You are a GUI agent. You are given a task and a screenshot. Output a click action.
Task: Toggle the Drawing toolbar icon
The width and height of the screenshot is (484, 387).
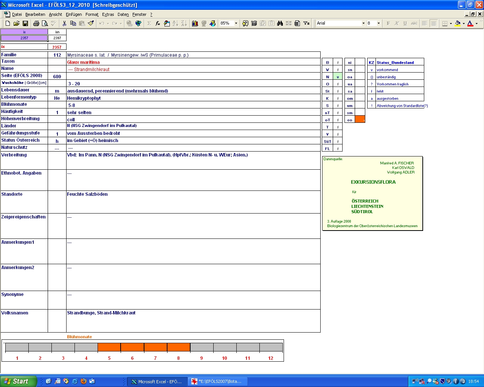213,23
